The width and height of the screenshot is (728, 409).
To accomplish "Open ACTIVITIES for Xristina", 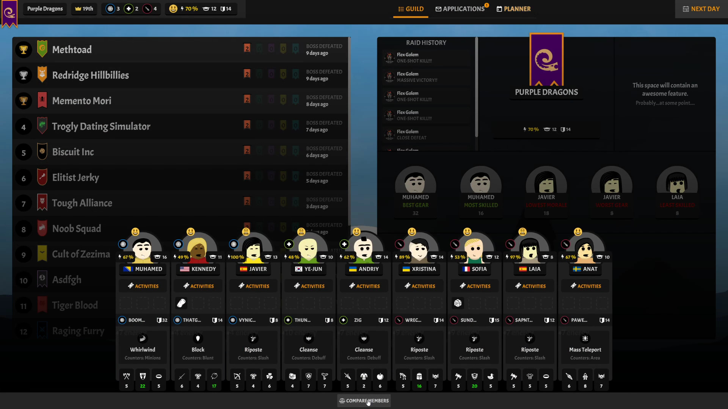I will point(419,286).
